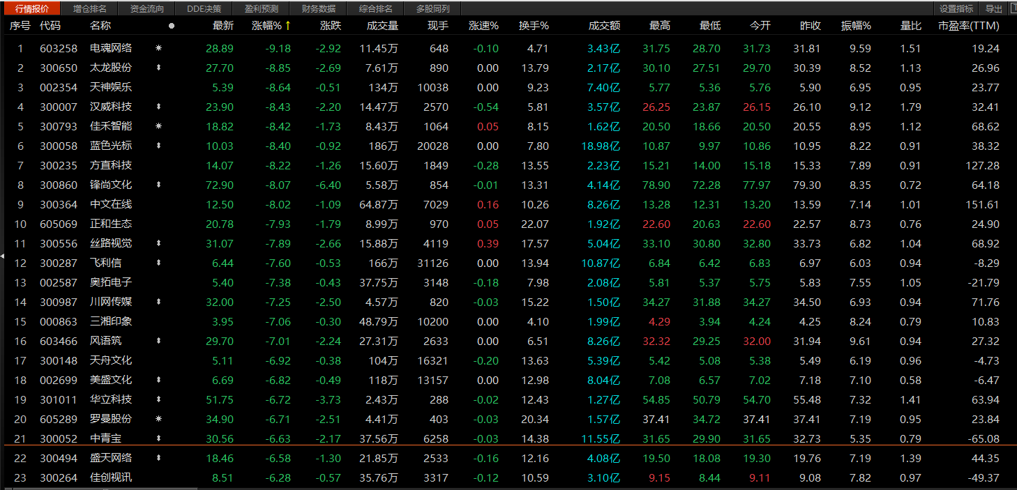Click latest price 72.90 of 锋尚文化
The width and height of the screenshot is (1017, 490).
pyautogui.click(x=220, y=185)
